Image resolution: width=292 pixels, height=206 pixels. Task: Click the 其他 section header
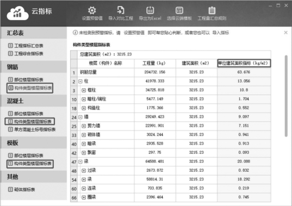(34, 177)
